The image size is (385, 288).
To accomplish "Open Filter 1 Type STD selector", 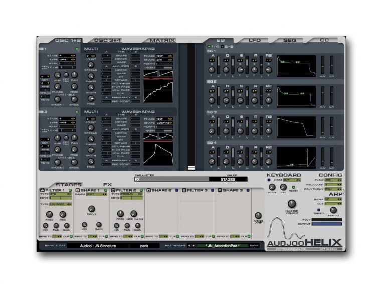I will (60, 194).
